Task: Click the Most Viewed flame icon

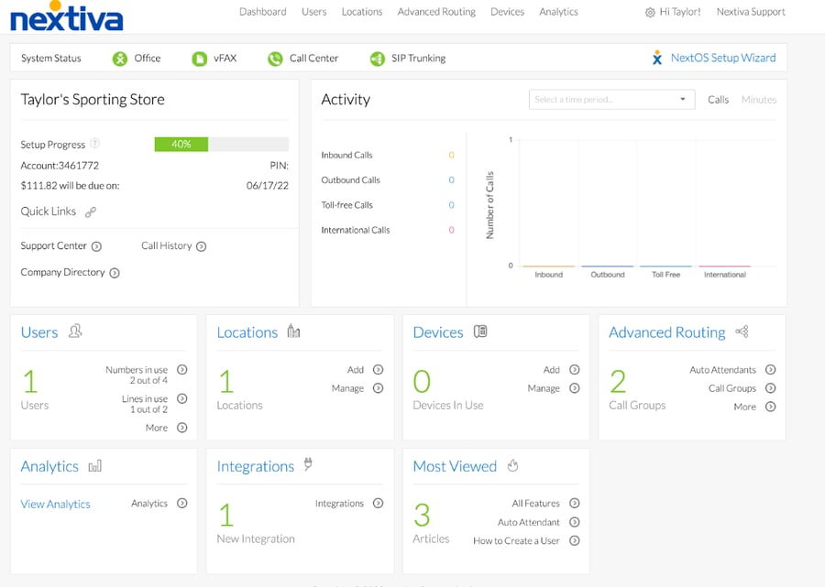Action: click(513, 465)
